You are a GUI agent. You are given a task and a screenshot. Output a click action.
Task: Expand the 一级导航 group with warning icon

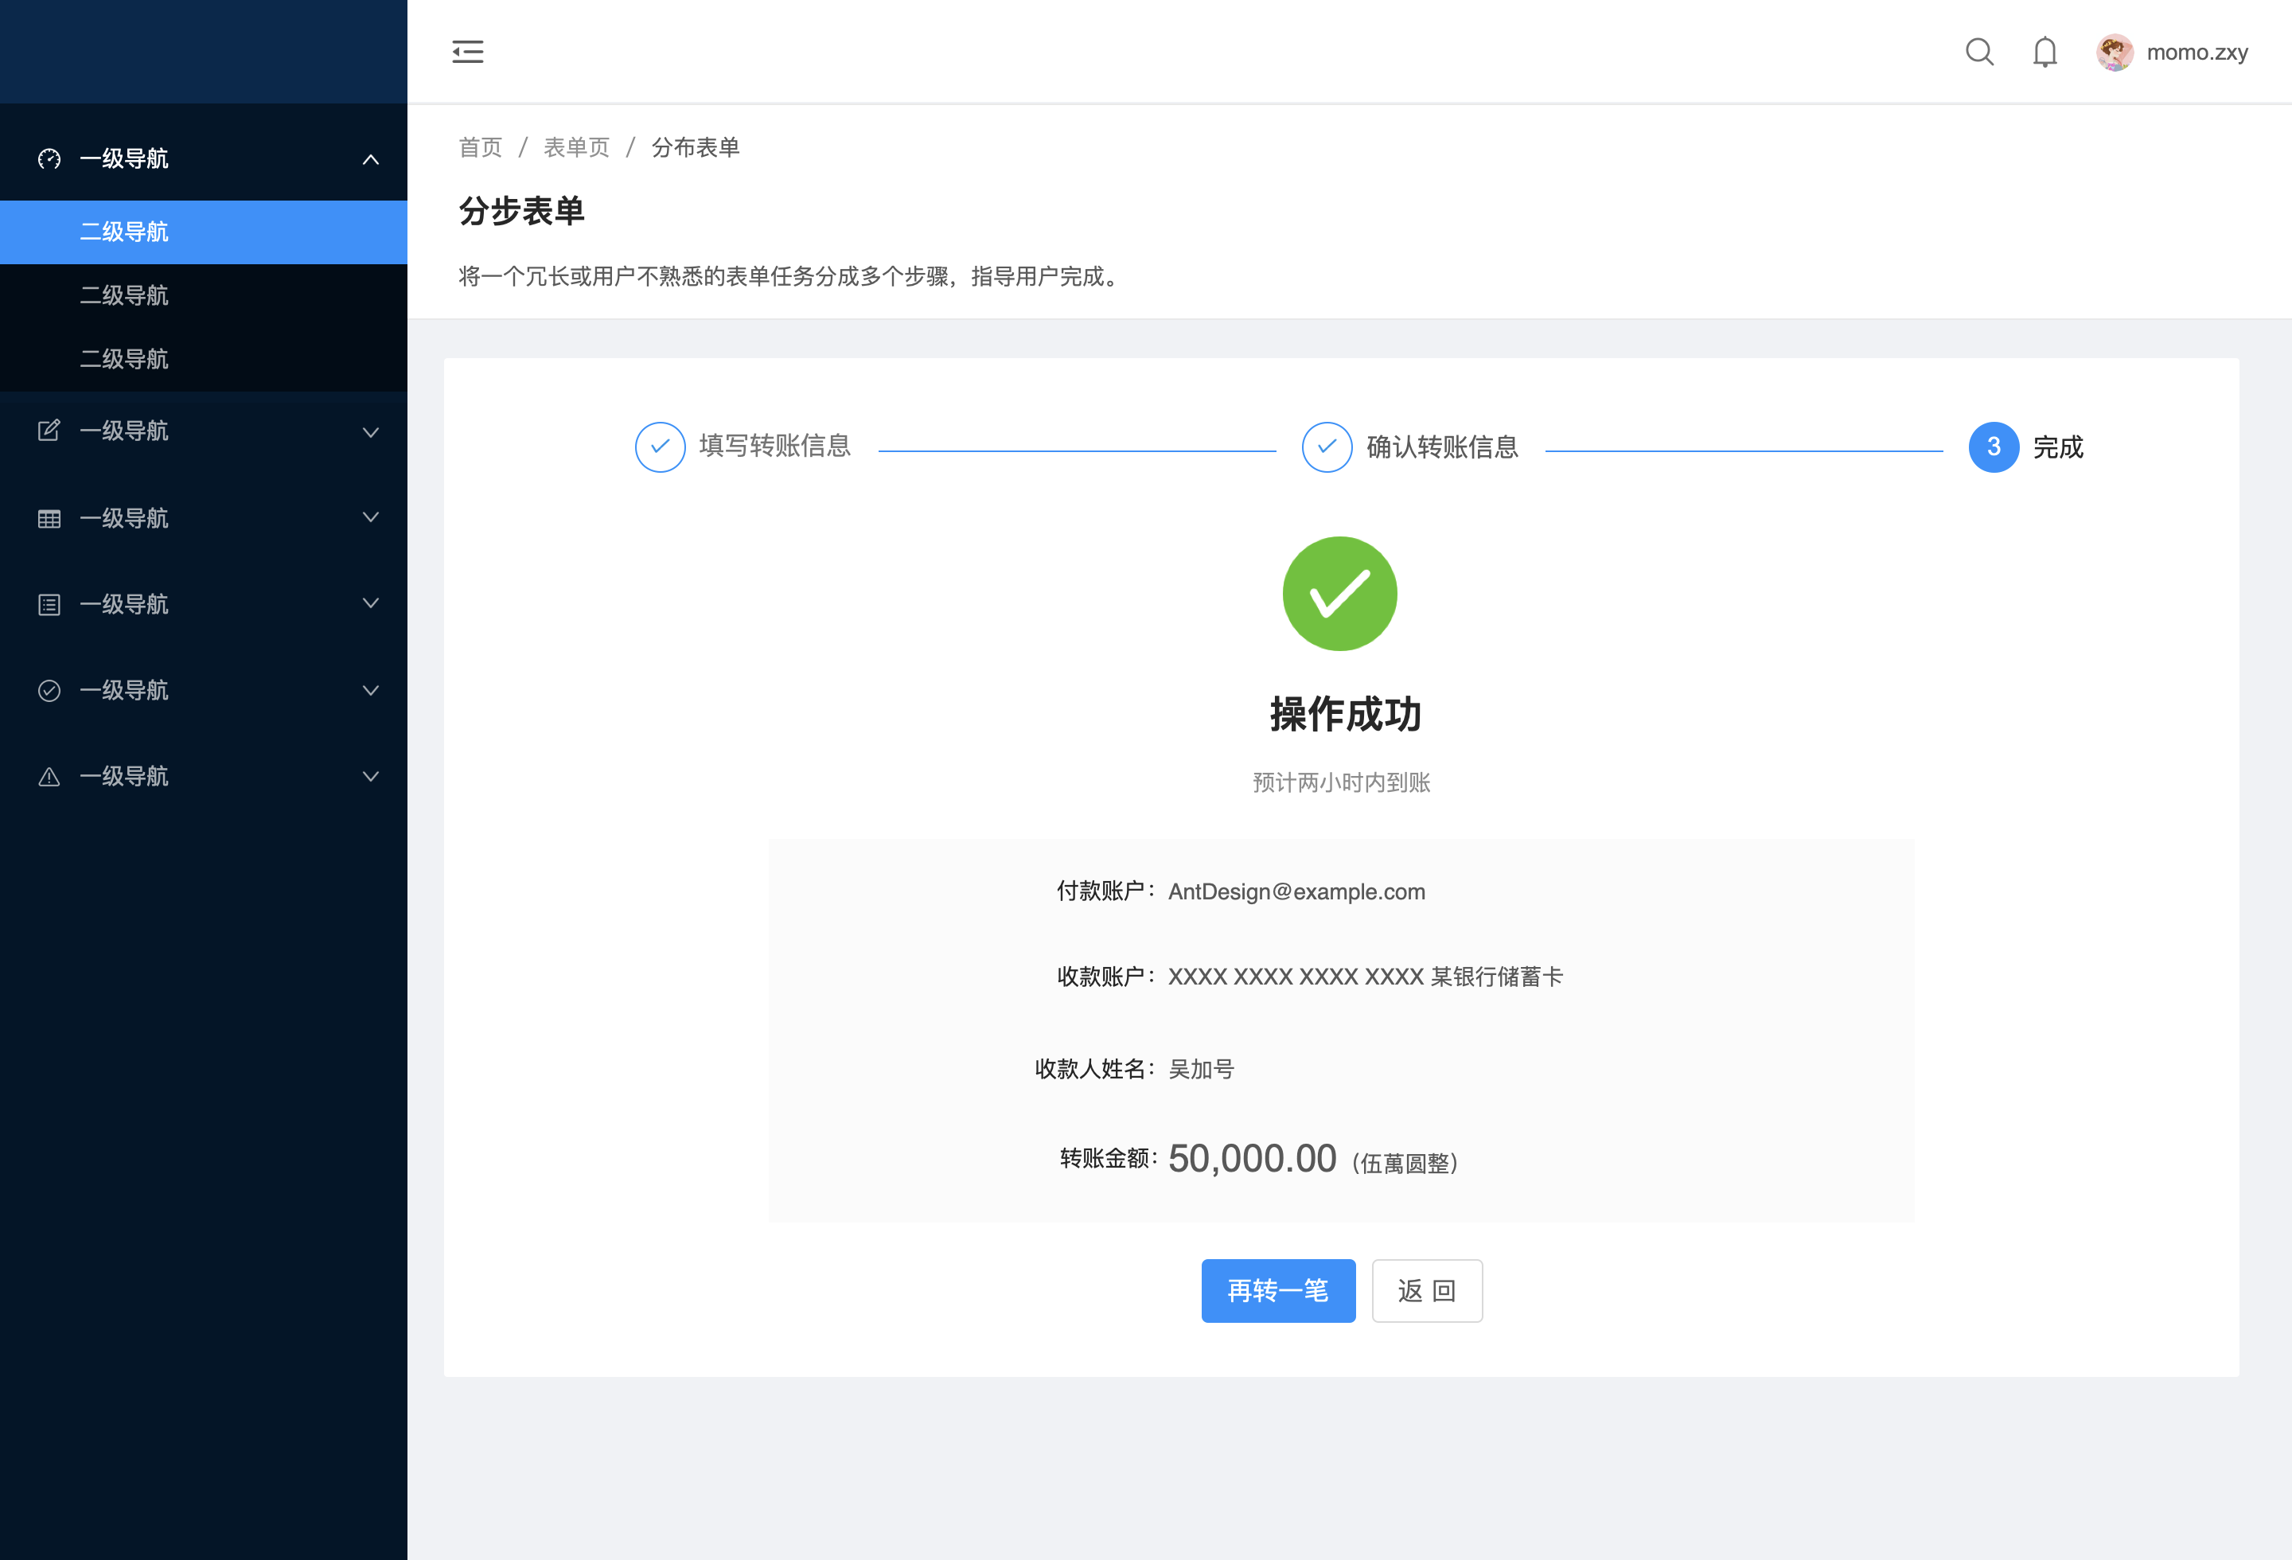tap(371, 776)
